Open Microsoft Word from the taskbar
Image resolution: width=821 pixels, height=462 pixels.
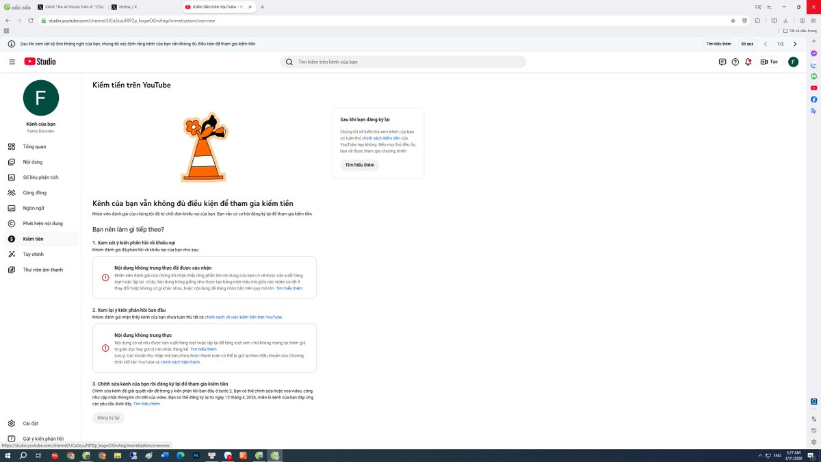tap(165, 455)
